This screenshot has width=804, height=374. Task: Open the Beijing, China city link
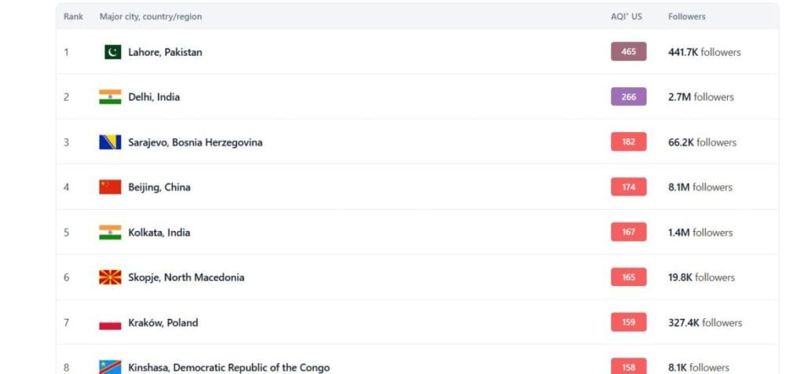pos(159,188)
